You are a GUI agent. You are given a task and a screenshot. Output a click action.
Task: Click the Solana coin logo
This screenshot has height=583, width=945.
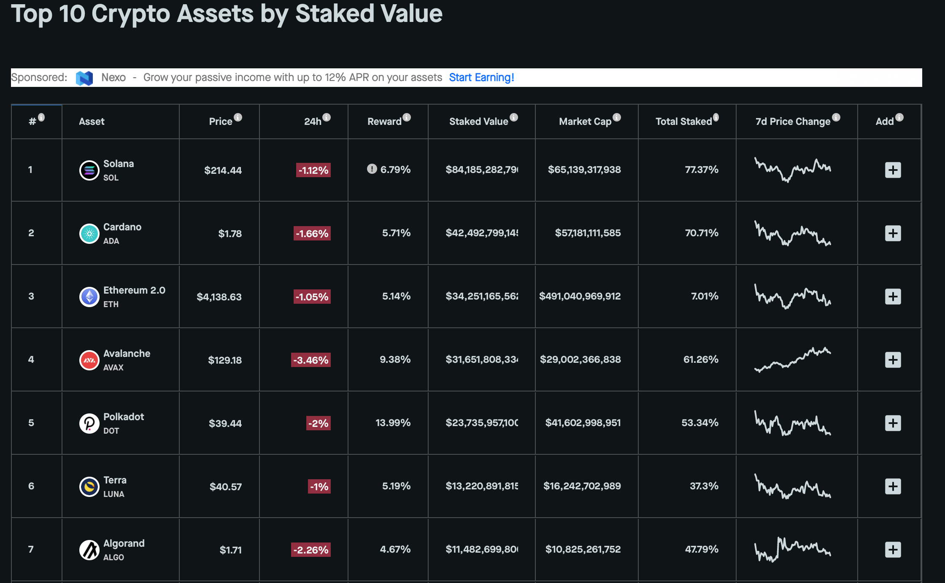pyautogui.click(x=89, y=170)
